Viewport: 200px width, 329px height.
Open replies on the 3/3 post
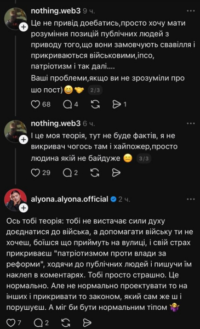click(x=67, y=173)
